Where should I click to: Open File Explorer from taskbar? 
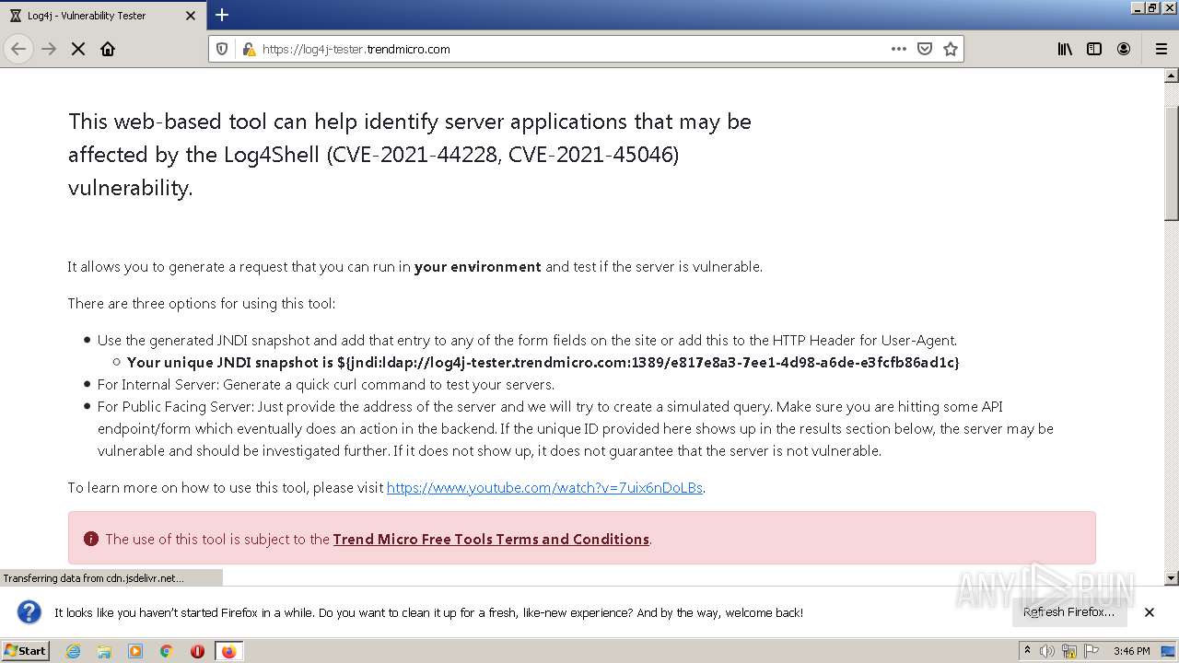pyautogui.click(x=104, y=651)
